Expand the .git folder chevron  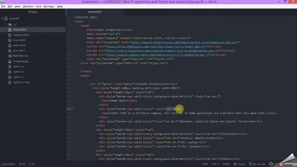pos(6,25)
